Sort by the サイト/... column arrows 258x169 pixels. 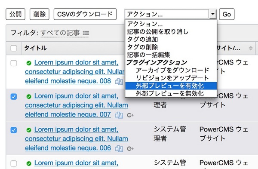coord(251,48)
